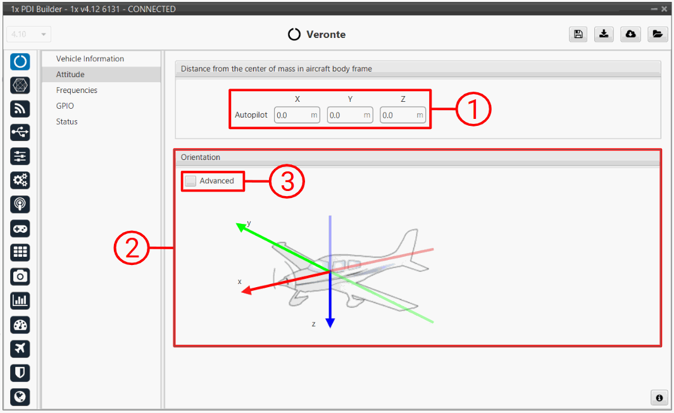Screen dimensions: 674x413
Task: Open the airplane sidebar icon
Action: pos(20,348)
